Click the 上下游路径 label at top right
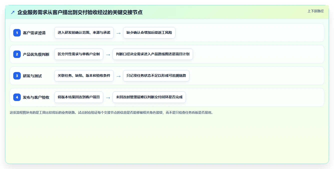This screenshot has width=334, height=169. [315, 11]
